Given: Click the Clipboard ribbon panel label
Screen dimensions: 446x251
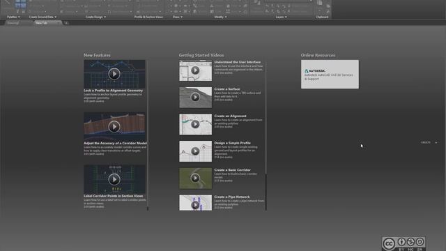Looking at the screenshot, I should pos(322,17).
